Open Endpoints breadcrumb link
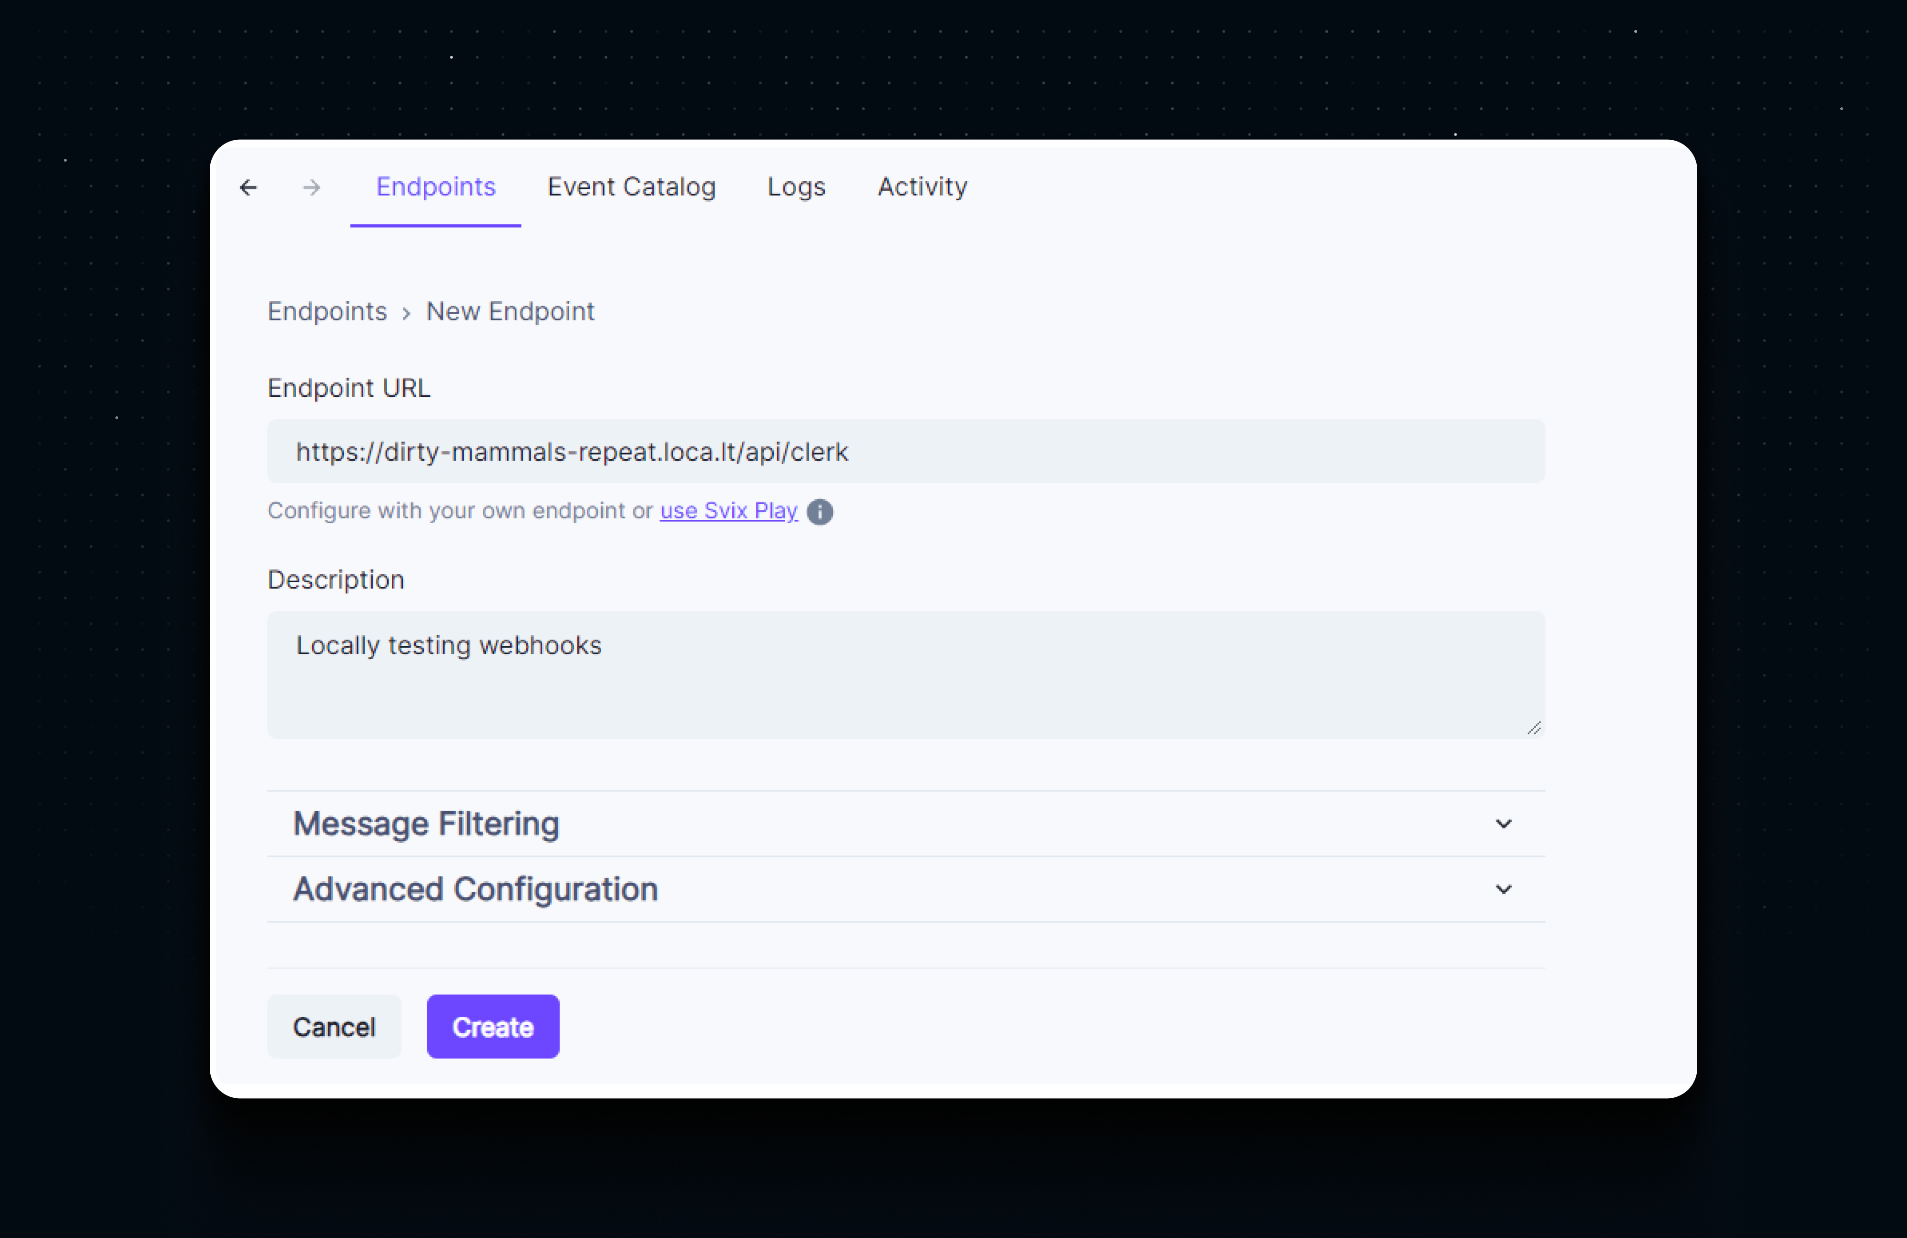The image size is (1907, 1238). pyautogui.click(x=327, y=311)
